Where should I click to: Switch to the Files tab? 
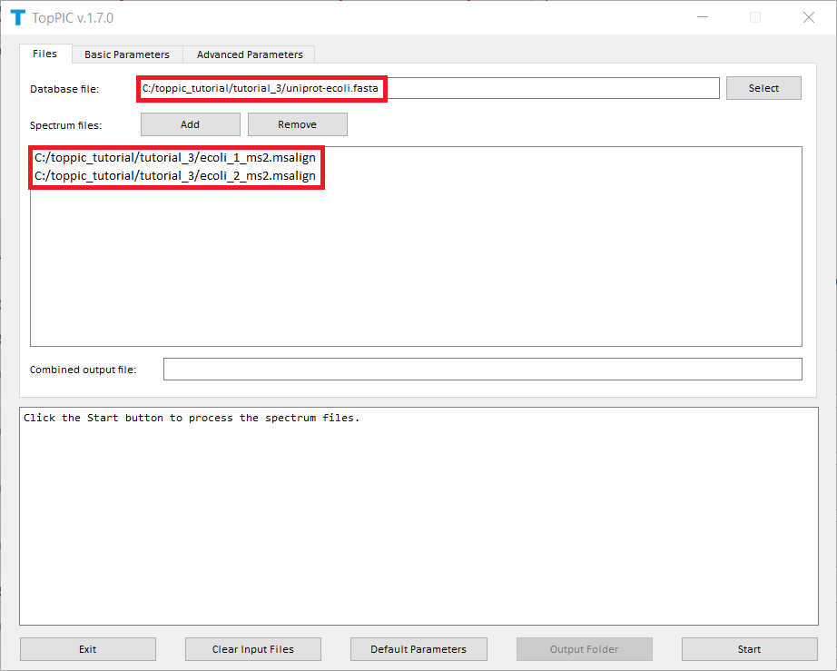[45, 54]
